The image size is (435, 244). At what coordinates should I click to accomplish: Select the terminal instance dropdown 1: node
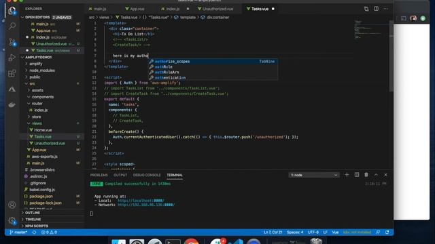click(x=314, y=175)
